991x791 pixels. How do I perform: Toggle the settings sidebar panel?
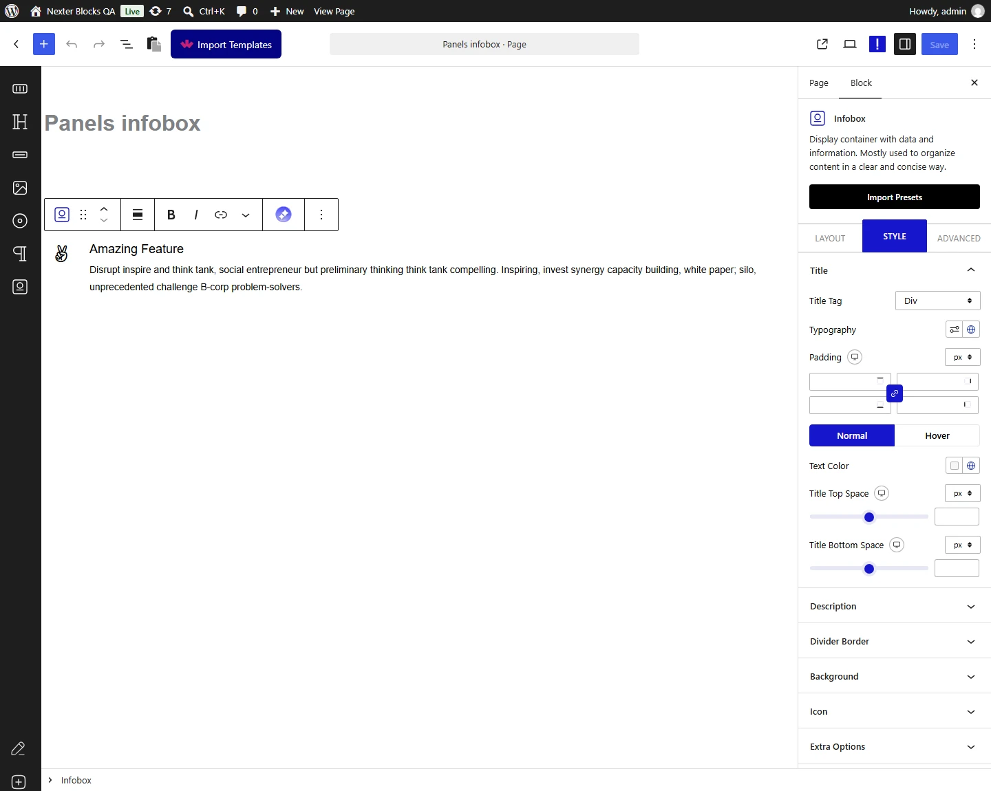pyautogui.click(x=905, y=44)
